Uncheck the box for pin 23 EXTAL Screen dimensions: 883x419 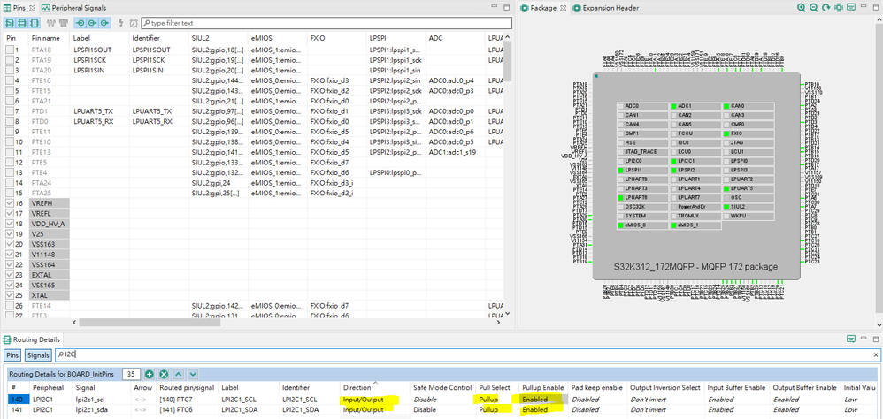[x=10, y=274]
